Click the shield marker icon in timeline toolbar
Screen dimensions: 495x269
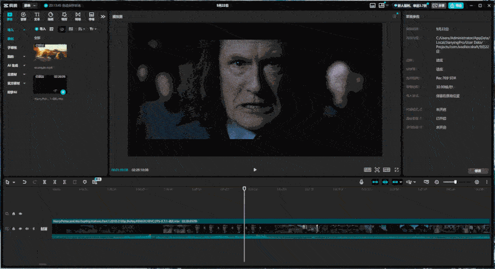pos(85,182)
